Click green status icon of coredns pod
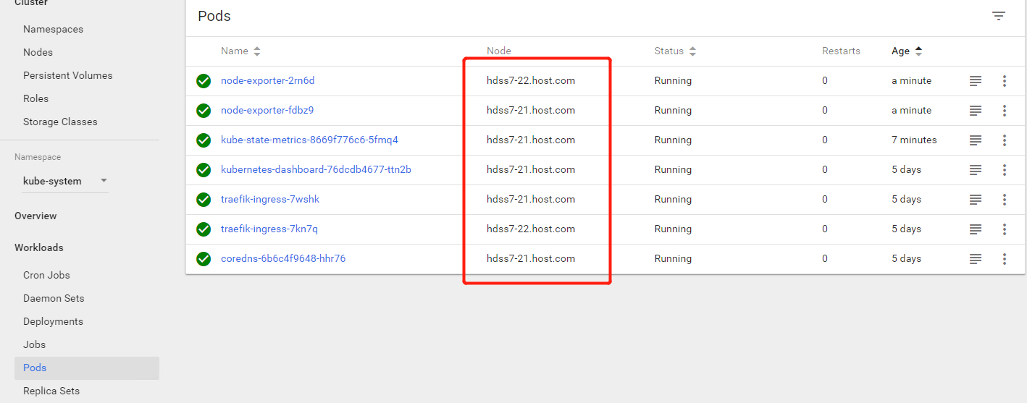This screenshot has height=403, width=1027. [204, 259]
